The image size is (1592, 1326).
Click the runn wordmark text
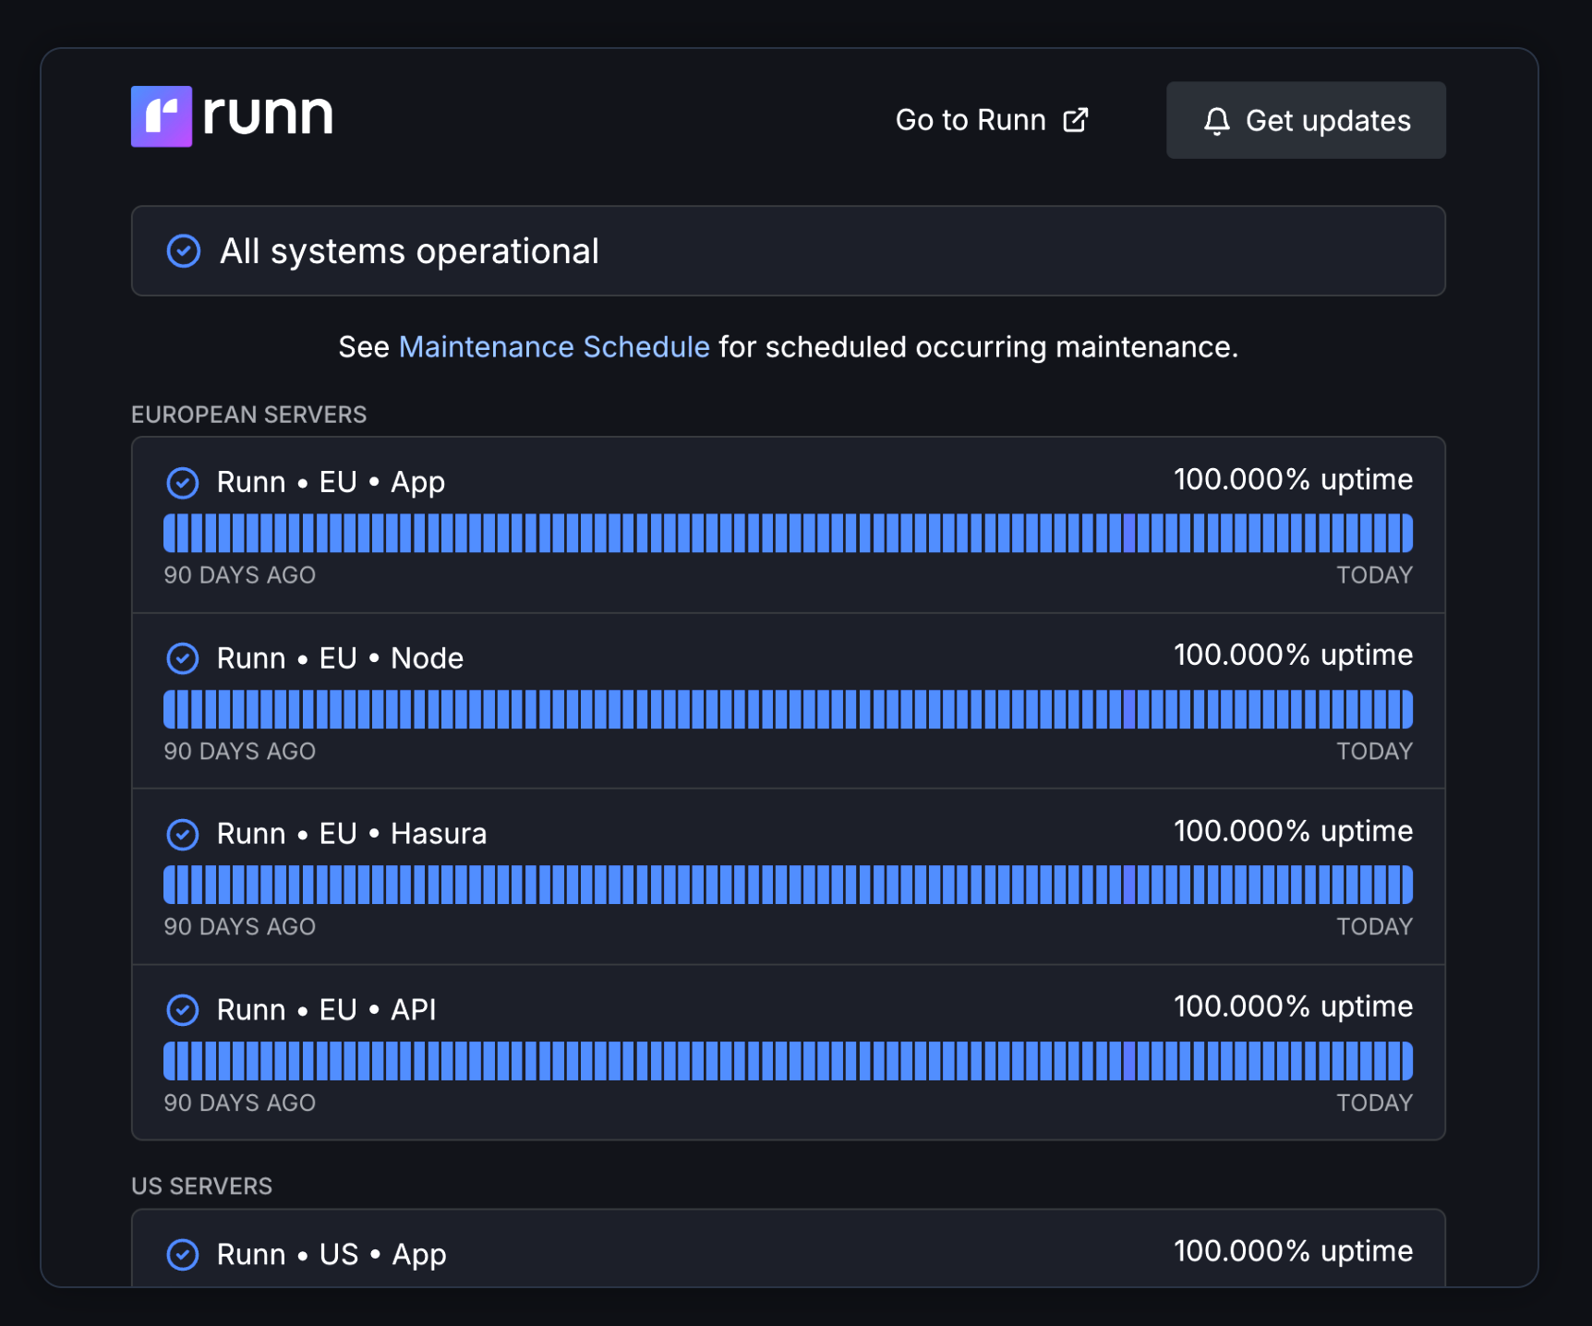coord(268,116)
